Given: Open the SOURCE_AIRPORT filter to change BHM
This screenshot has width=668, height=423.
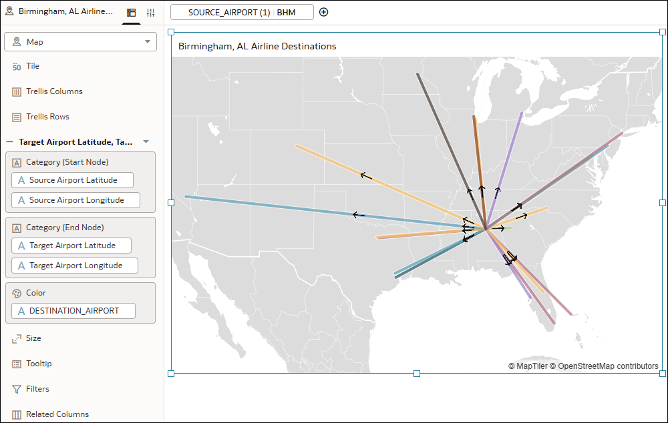Looking at the screenshot, I should coord(242,11).
